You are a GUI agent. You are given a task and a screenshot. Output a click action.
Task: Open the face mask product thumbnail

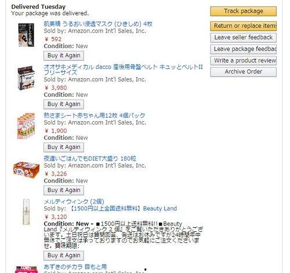coord(26,35)
